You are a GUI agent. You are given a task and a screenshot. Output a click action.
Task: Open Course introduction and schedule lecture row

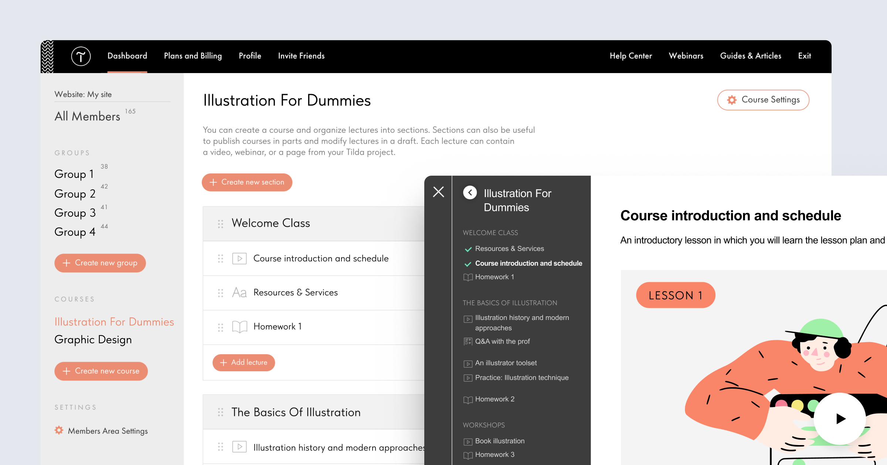313,258
